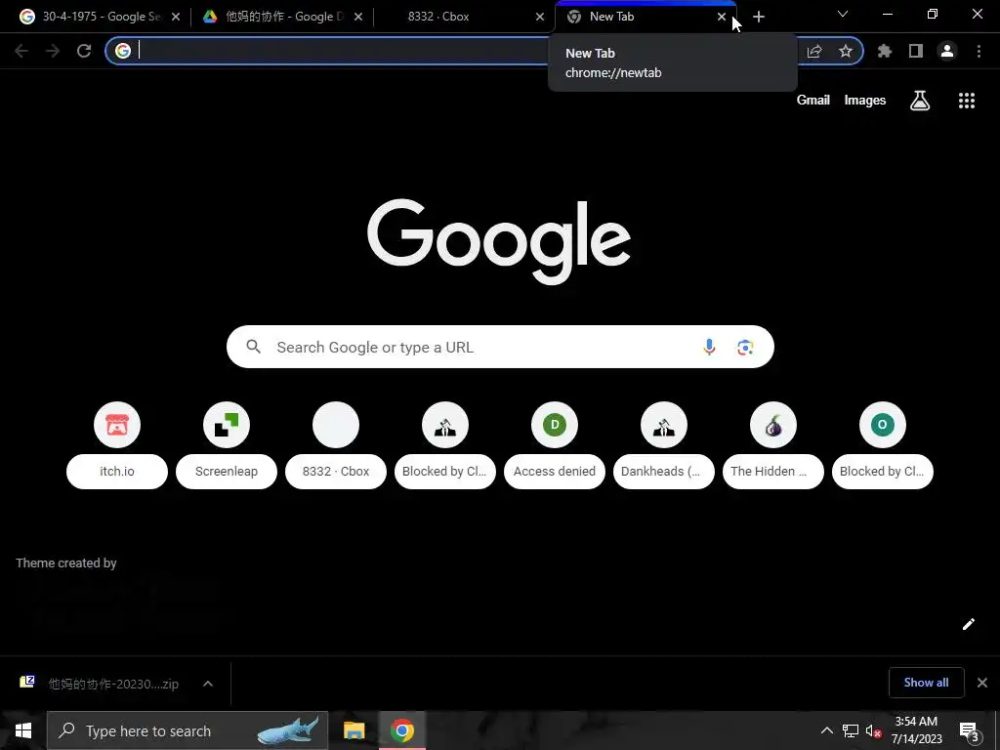Show hidden system tray icons
The height and width of the screenshot is (750, 1000).
click(826, 730)
